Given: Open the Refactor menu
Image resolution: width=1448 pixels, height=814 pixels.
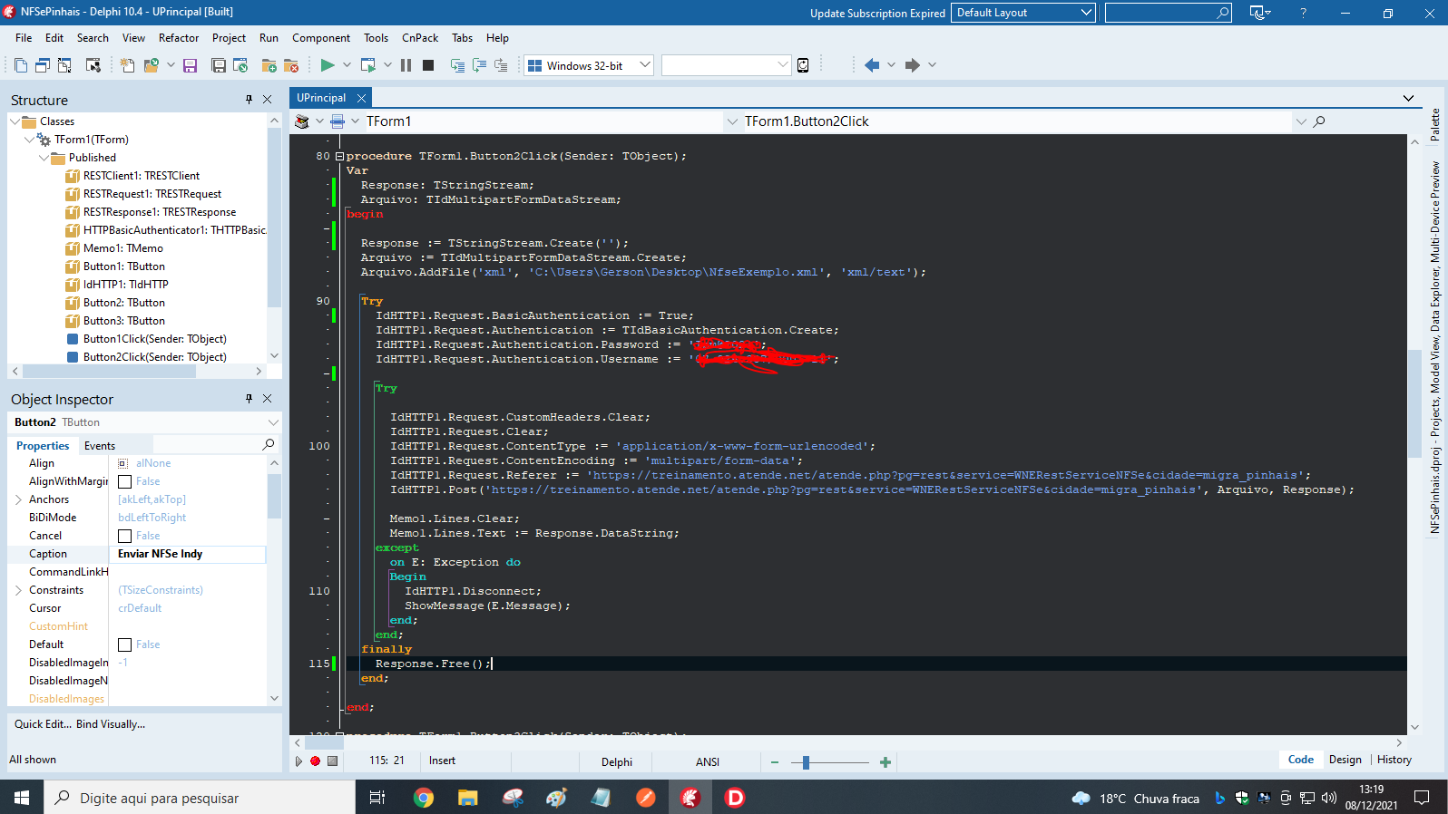Looking at the screenshot, I should click(x=179, y=38).
